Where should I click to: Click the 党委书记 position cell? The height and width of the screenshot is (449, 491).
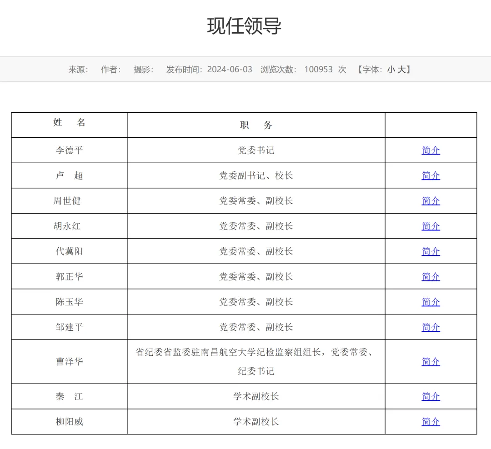[x=256, y=150]
